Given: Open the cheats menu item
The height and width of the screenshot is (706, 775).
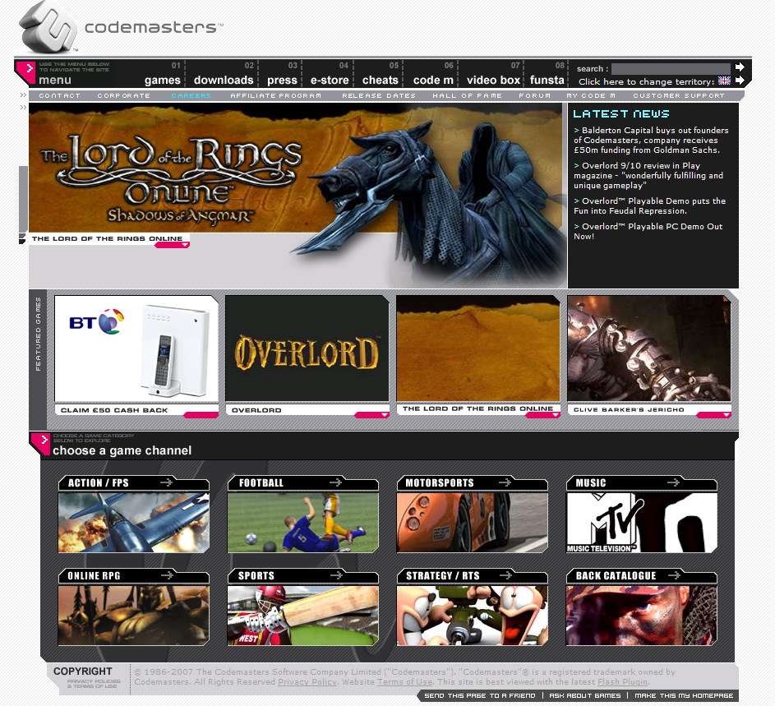Looking at the screenshot, I should click(380, 80).
